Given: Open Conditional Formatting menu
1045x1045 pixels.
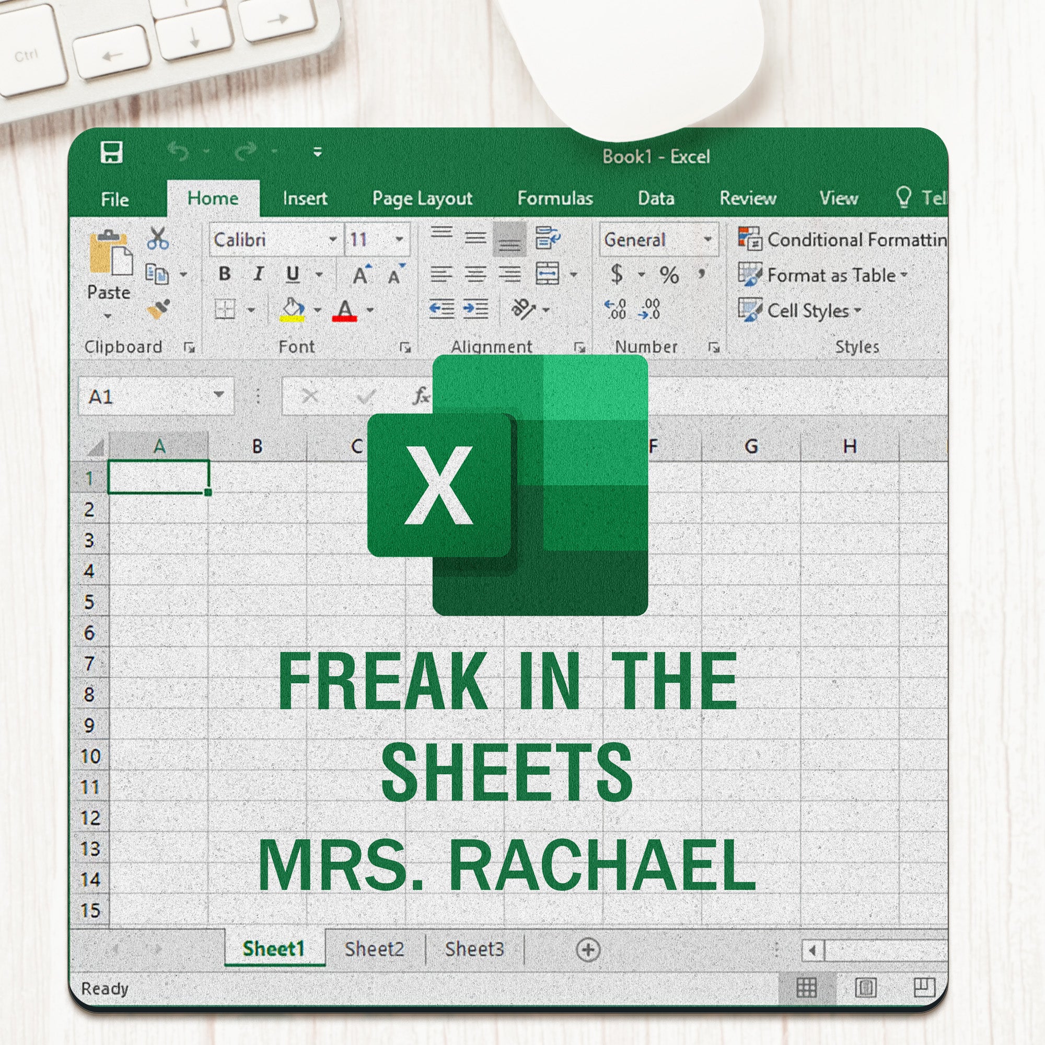Looking at the screenshot, I should tap(842, 239).
